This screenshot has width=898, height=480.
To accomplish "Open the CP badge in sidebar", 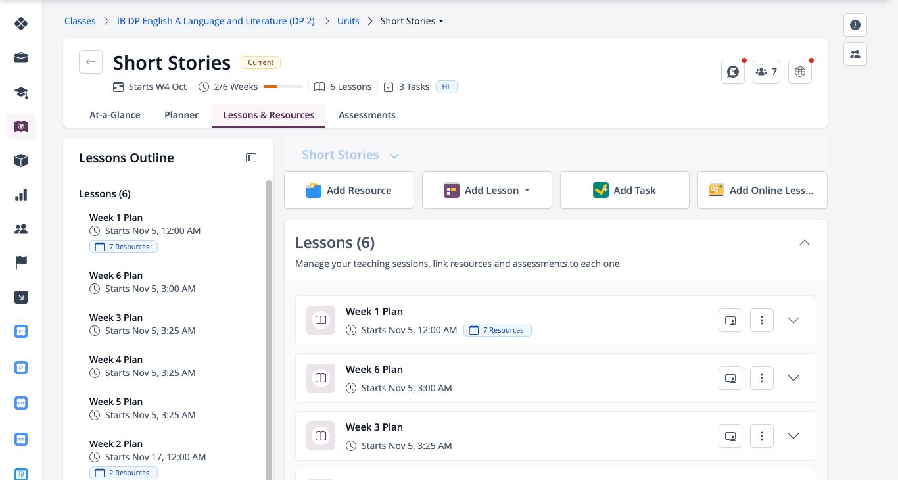I will pos(21,367).
